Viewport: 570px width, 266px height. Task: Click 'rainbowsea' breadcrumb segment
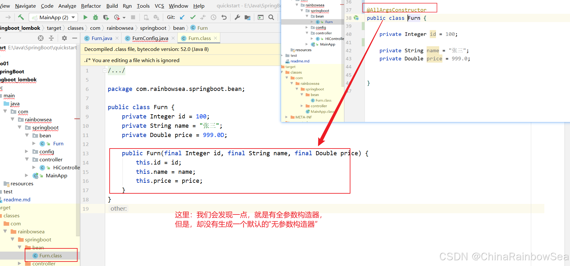click(120, 28)
